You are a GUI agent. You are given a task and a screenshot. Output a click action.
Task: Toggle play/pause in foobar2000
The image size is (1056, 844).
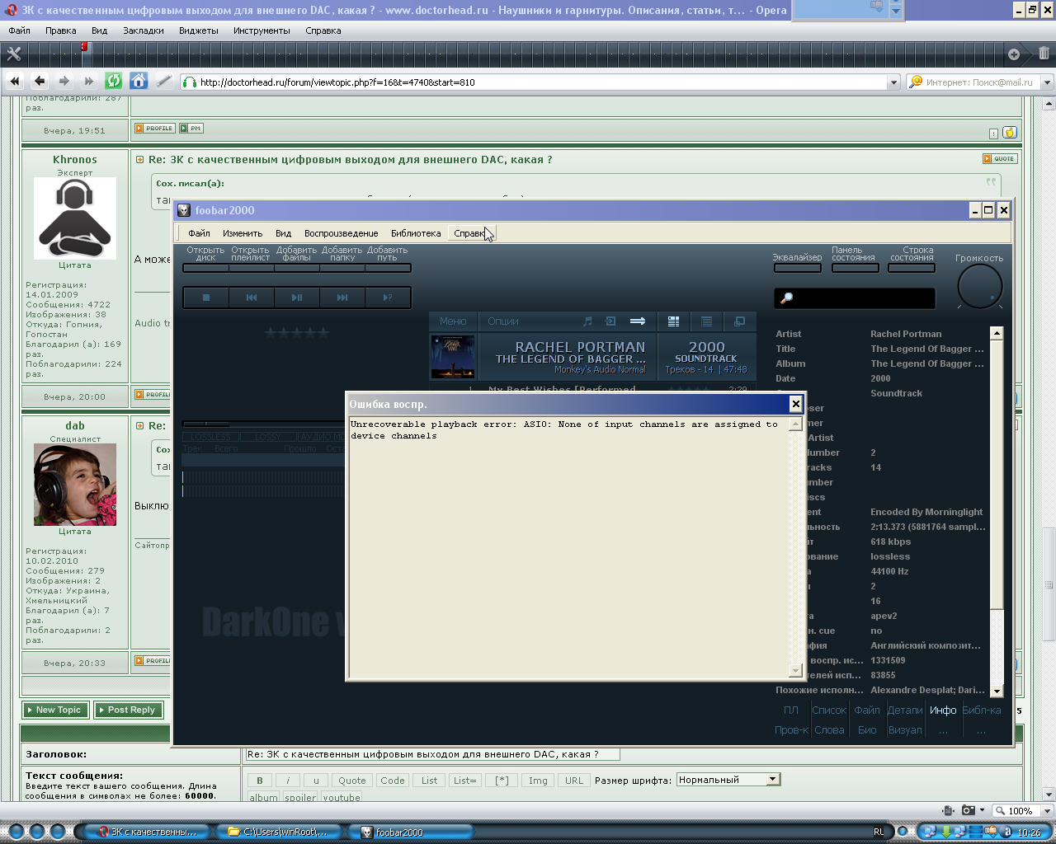click(x=297, y=298)
